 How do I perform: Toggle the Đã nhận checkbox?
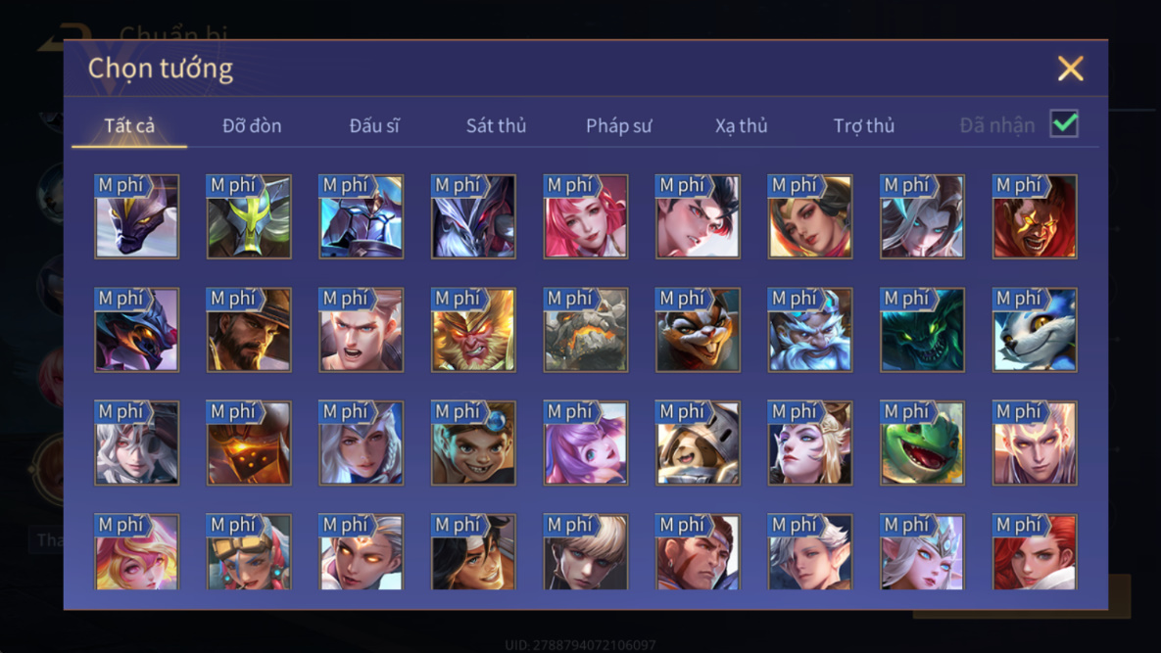point(1064,123)
